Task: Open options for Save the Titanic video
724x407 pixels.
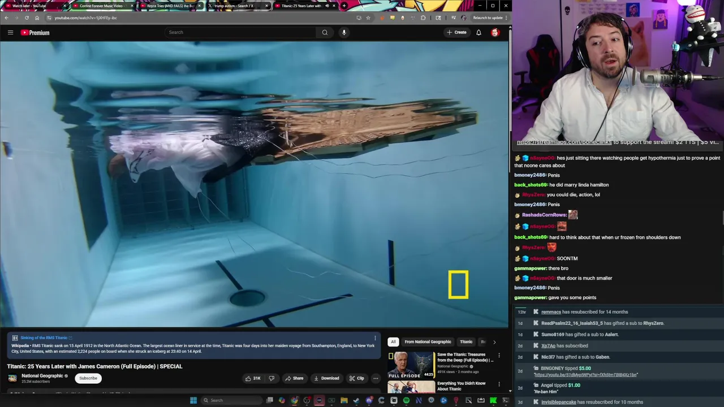Action: (499, 356)
